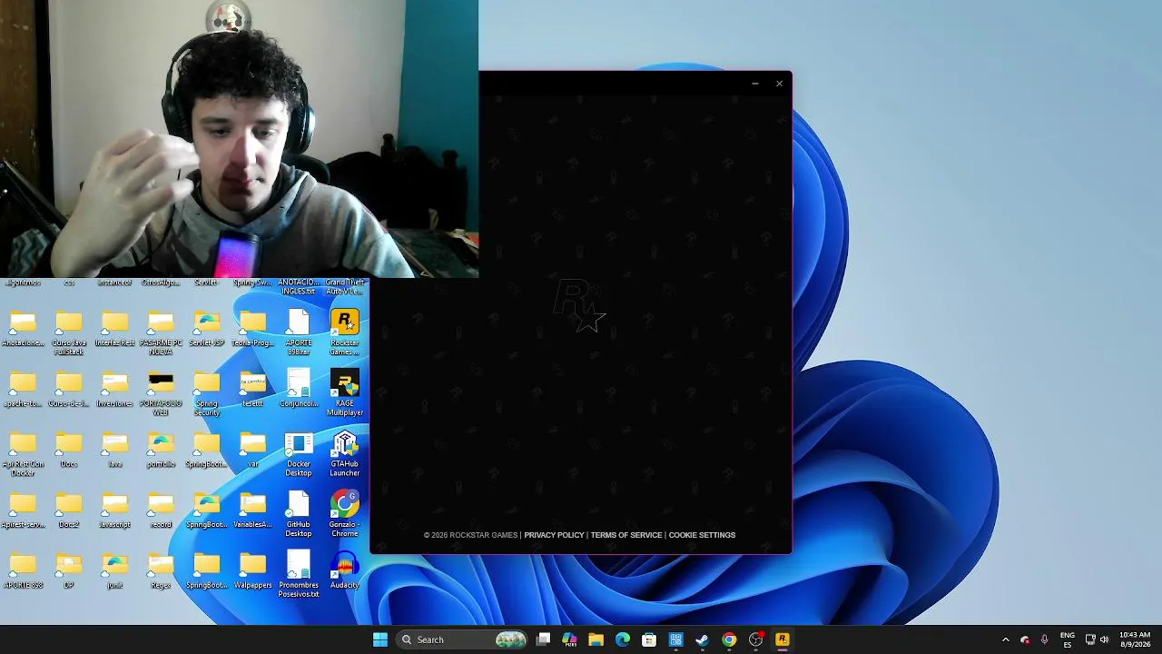Select the PORTAFOLIO WEB folder
This screenshot has width=1162, height=654.
161,393
